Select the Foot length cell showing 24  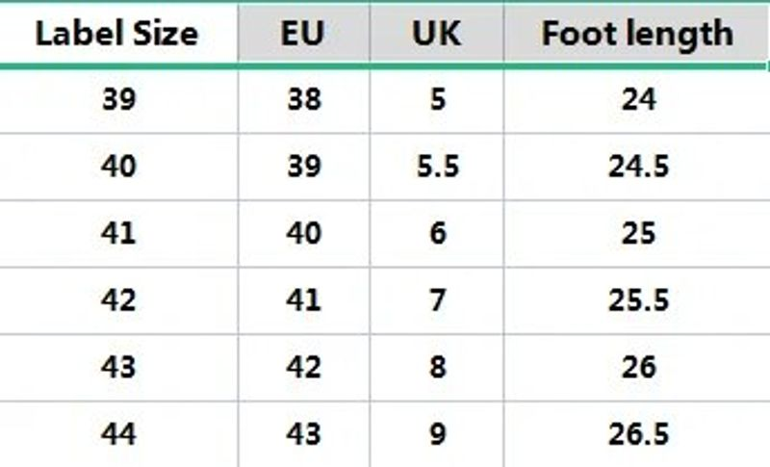pos(638,100)
